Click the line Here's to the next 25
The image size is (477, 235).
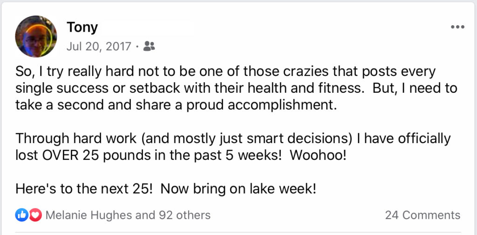pos(84,188)
